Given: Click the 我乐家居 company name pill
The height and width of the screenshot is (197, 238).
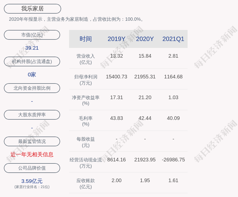Looking at the screenshot, I should click(x=33, y=9).
